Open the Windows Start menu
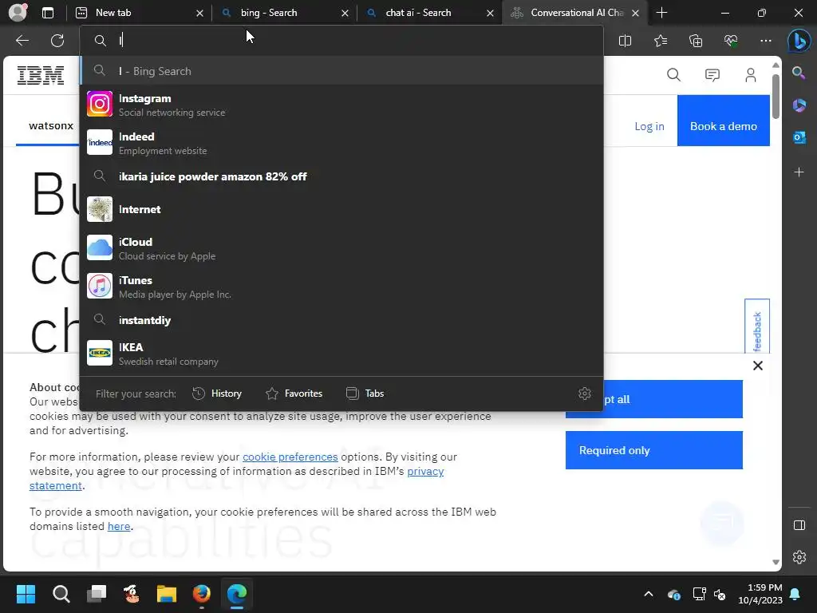817x613 pixels. pos(26,594)
